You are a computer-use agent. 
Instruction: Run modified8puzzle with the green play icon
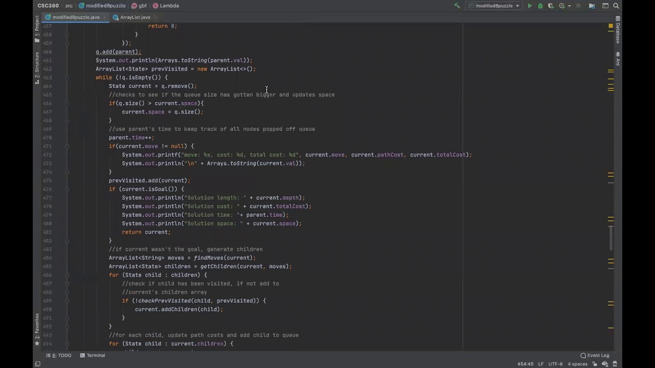[x=530, y=6]
